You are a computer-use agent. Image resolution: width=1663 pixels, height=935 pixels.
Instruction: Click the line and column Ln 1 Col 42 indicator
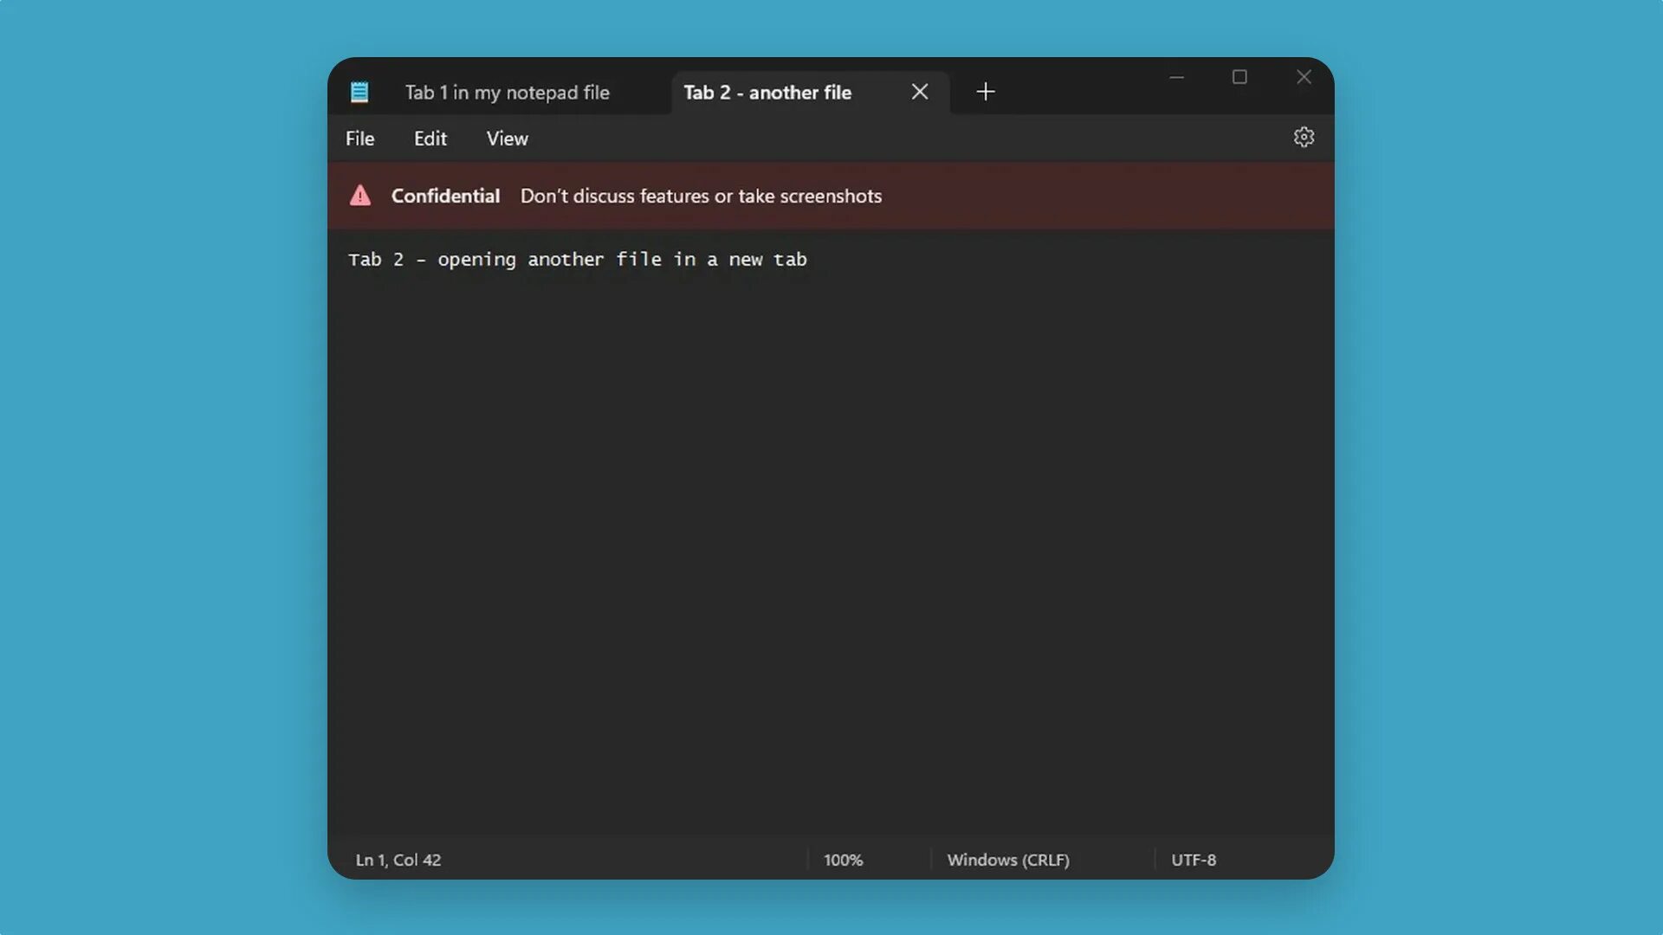point(398,859)
